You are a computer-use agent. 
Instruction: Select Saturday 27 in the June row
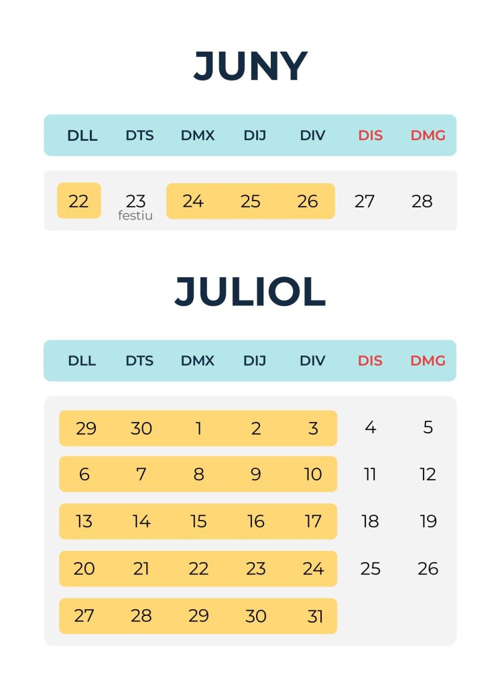click(x=365, y=201)
